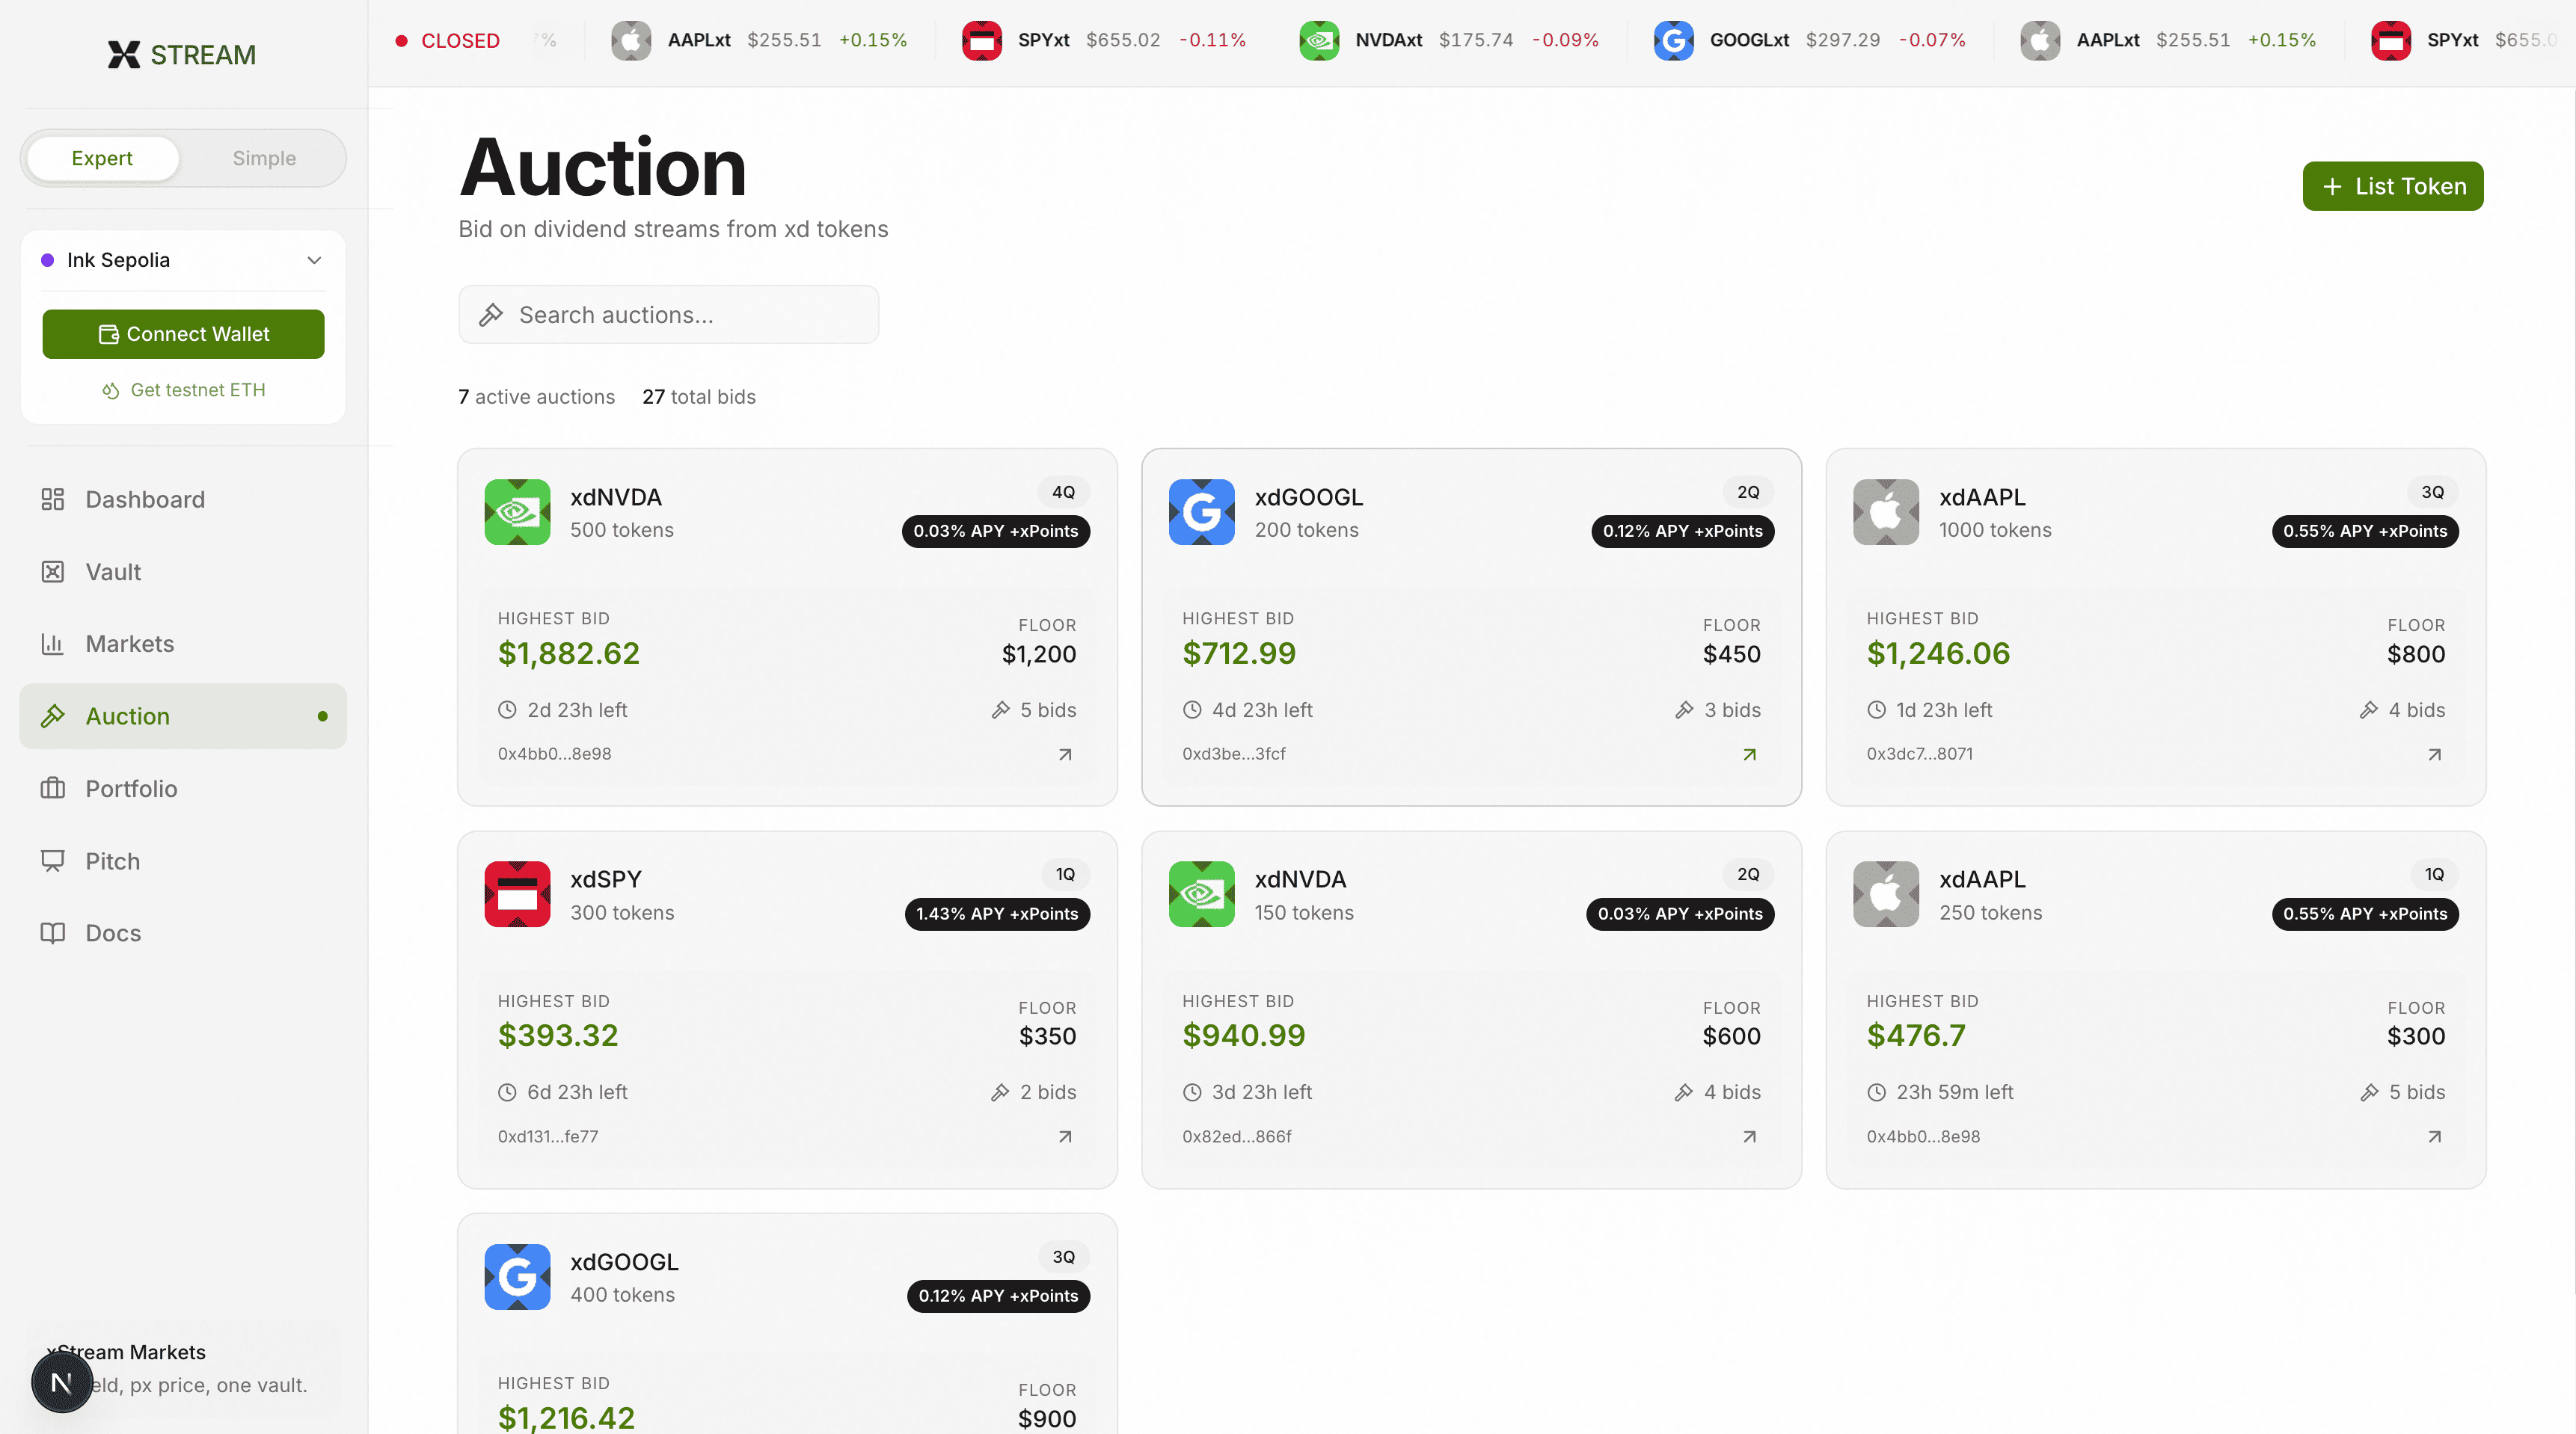The width and height of the screenshot is (2576, 1434).
Task: Click the GOOGLxt ticker icon in top bar
Action: click(x=1673, y=40)
